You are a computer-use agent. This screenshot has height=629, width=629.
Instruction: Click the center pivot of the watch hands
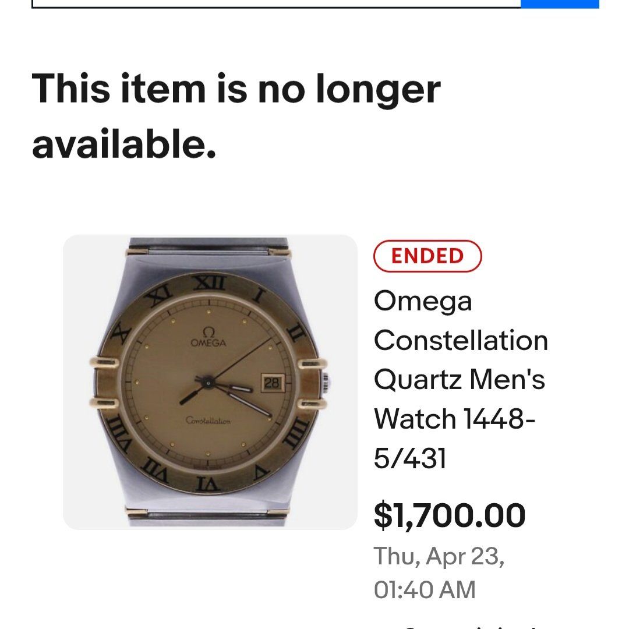(x=207, y=382)
